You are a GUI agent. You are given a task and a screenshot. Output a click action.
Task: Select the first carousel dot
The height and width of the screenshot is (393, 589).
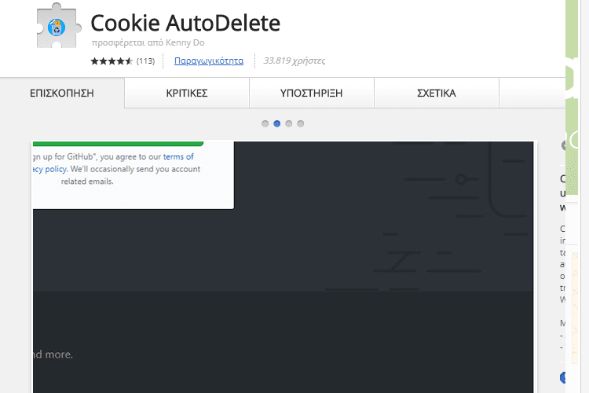coord(265,123)
